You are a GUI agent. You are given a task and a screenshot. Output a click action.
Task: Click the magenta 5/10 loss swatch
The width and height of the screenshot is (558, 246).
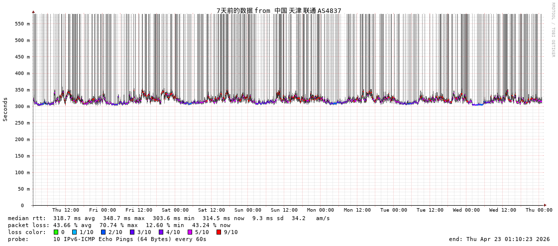pyautogui.click(x=190, y=232)
